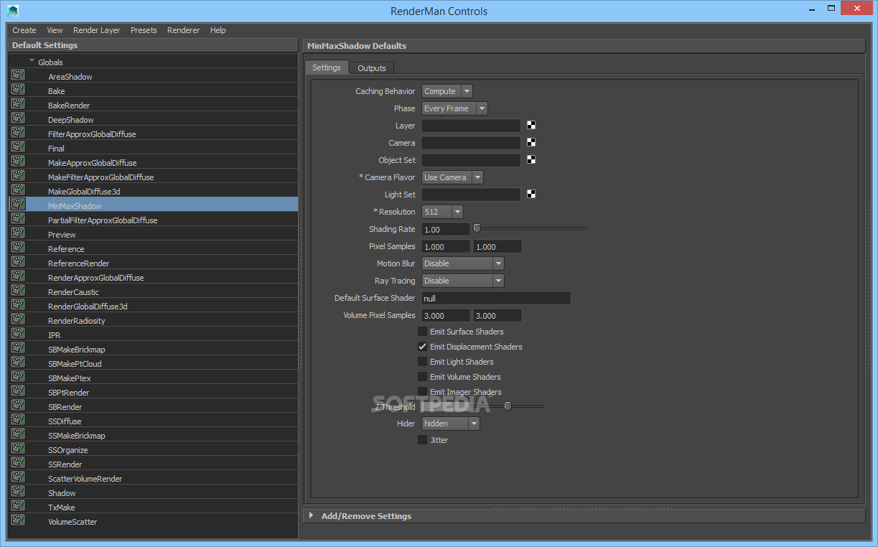Click the checkered map button next to Object Set

[x=531, y=159]
